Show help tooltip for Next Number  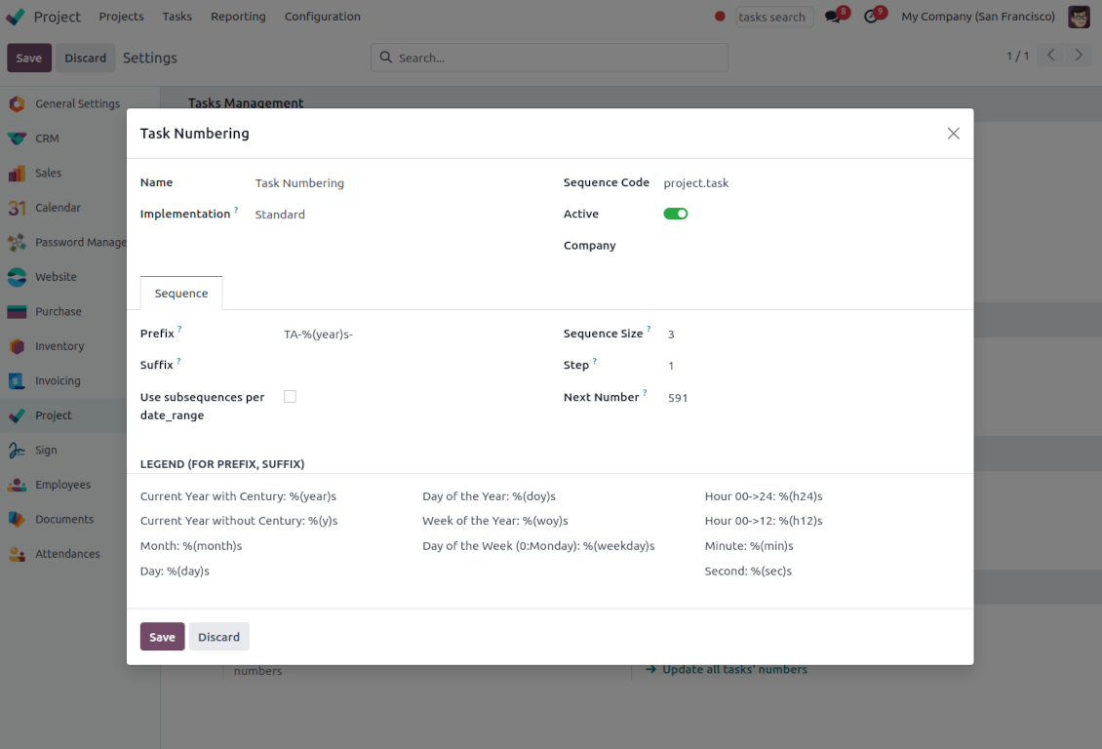645,393
